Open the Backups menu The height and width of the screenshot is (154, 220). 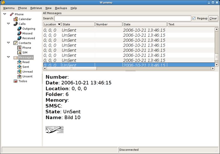(x=61, y=8)
